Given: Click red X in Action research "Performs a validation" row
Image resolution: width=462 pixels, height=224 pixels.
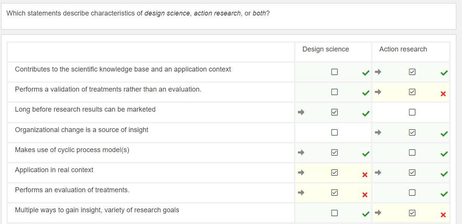Looking at the screenshot, I should [x=443, y=94].
